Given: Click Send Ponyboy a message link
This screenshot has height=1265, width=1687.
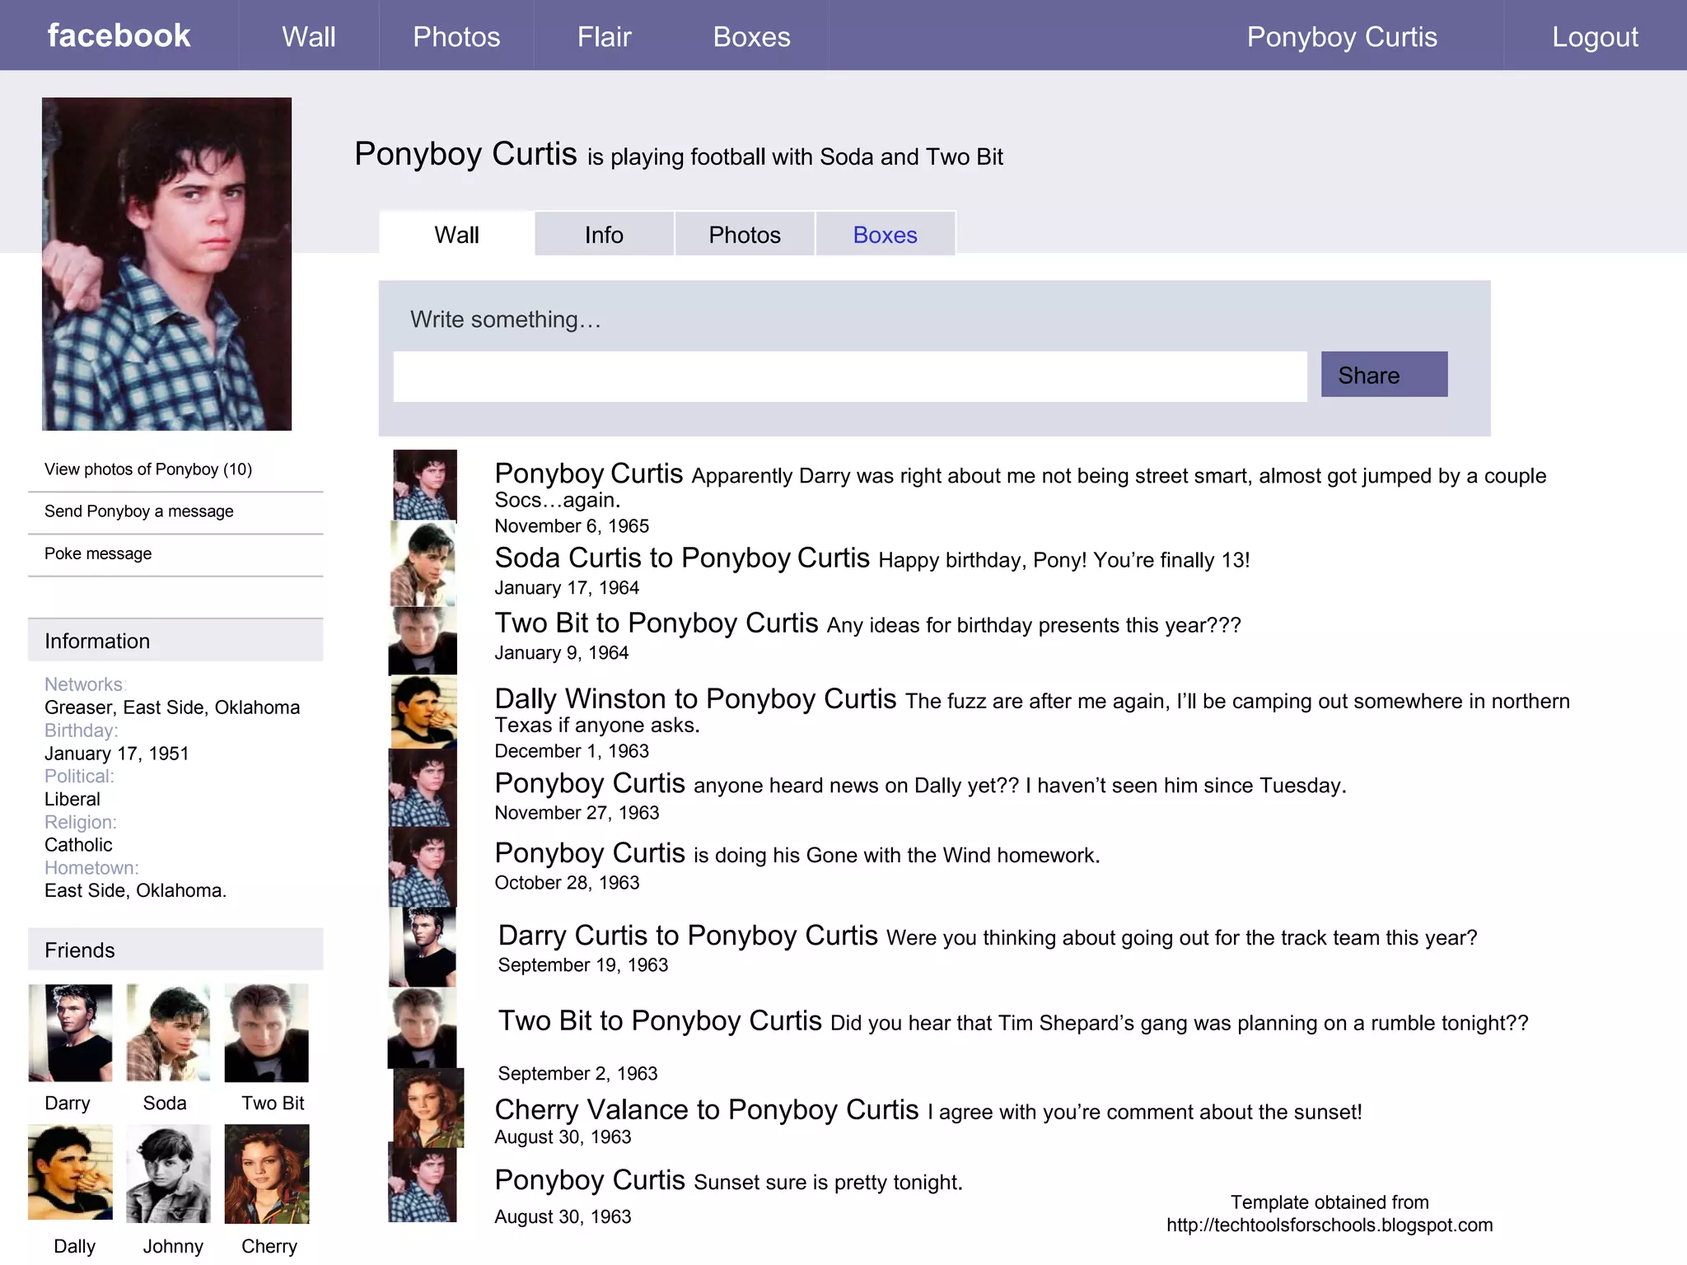Looking at the screenshot, I should (x=139, y=511).
